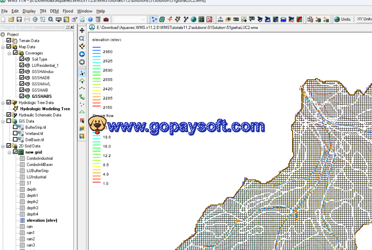Image resolution: width=372 pixels, height=250 pixels.
Task: Toggle the Terrain Data visibility checkbox
Action: pos(9,40)
